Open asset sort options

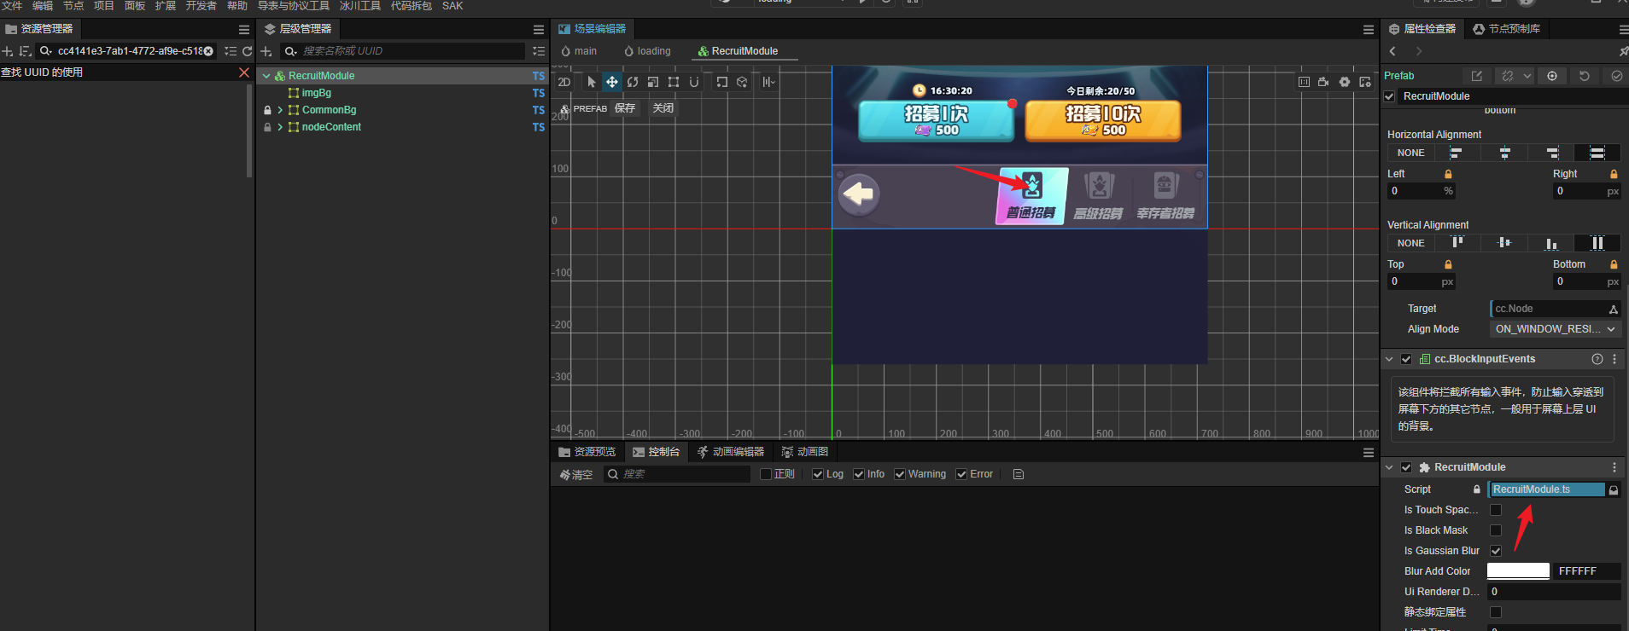[x=26, y=51]
